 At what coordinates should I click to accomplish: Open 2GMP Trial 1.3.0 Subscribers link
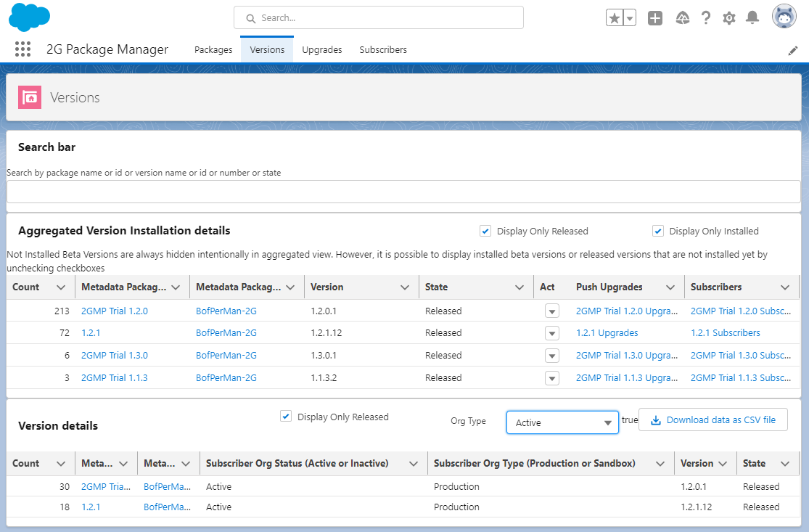coord(741,355)
